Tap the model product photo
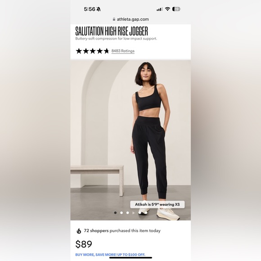 (130, 140)
